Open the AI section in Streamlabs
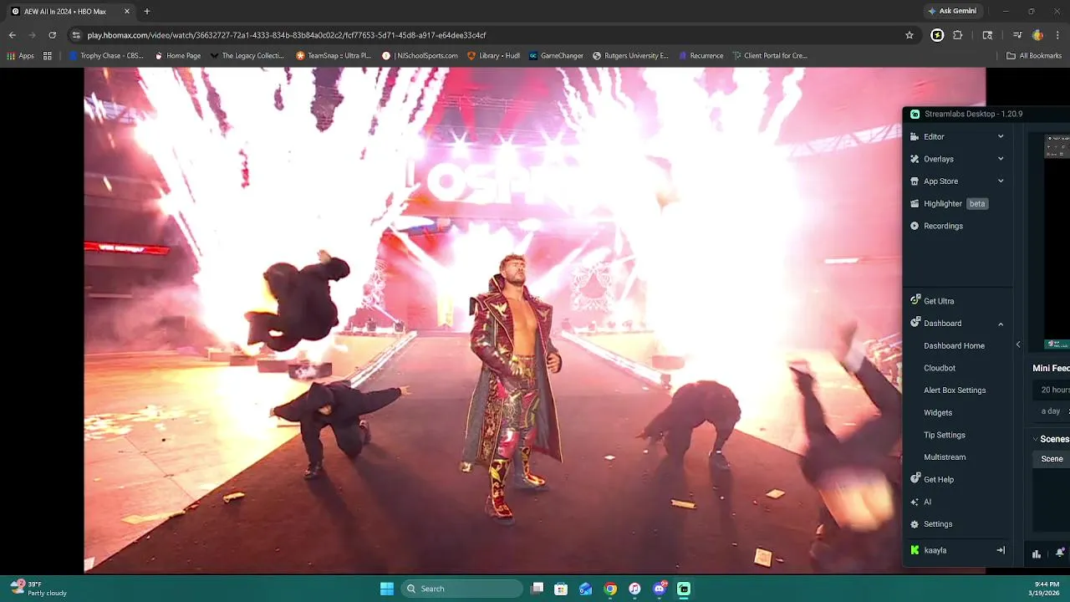Image resolution: width=1070 pixels, height=602 pixels. (927, 502)
